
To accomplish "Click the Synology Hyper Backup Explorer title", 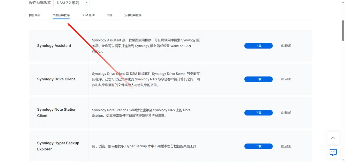I will coord(58,146).
